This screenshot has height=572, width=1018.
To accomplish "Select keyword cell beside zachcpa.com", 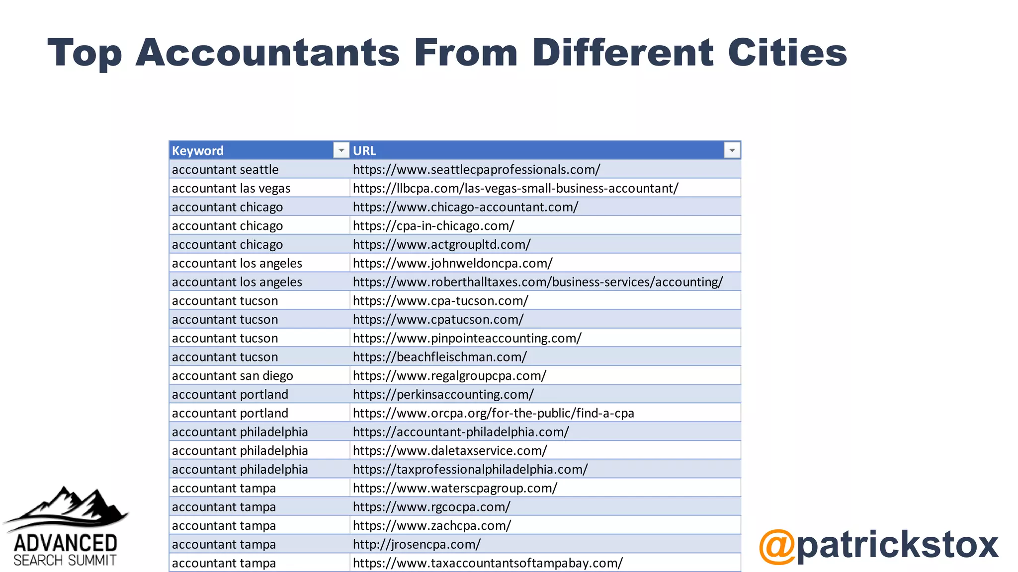I will [x=259, y=525].
